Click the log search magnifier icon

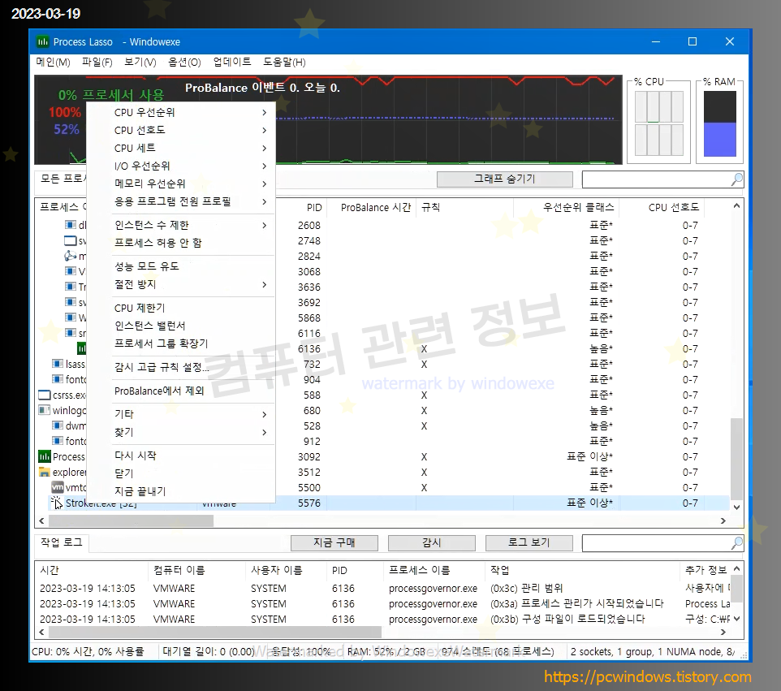click(736, 543)
